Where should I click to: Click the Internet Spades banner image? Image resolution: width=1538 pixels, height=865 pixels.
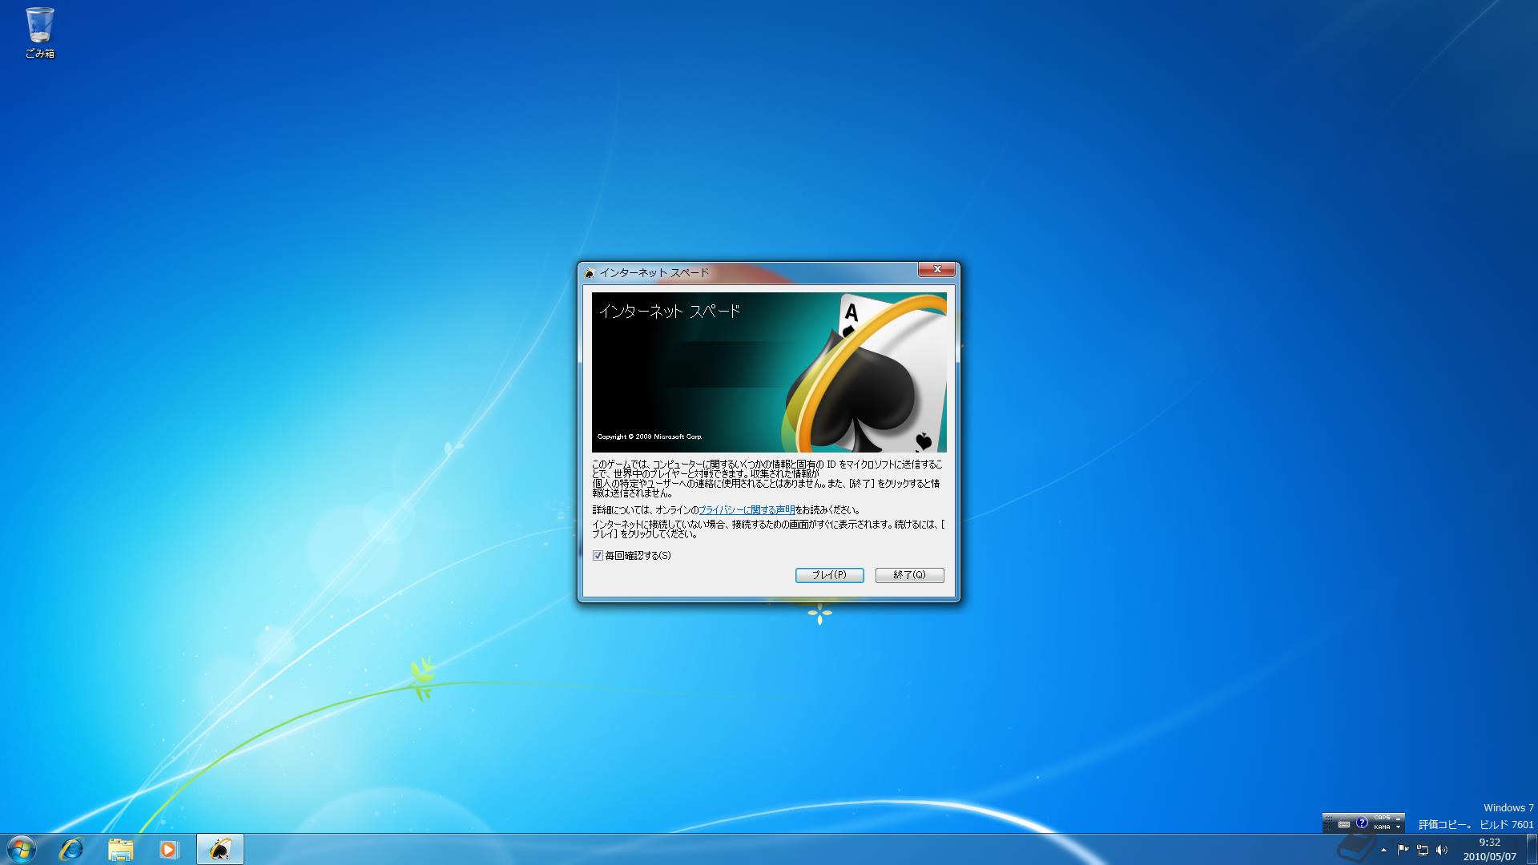click(769, 372)
